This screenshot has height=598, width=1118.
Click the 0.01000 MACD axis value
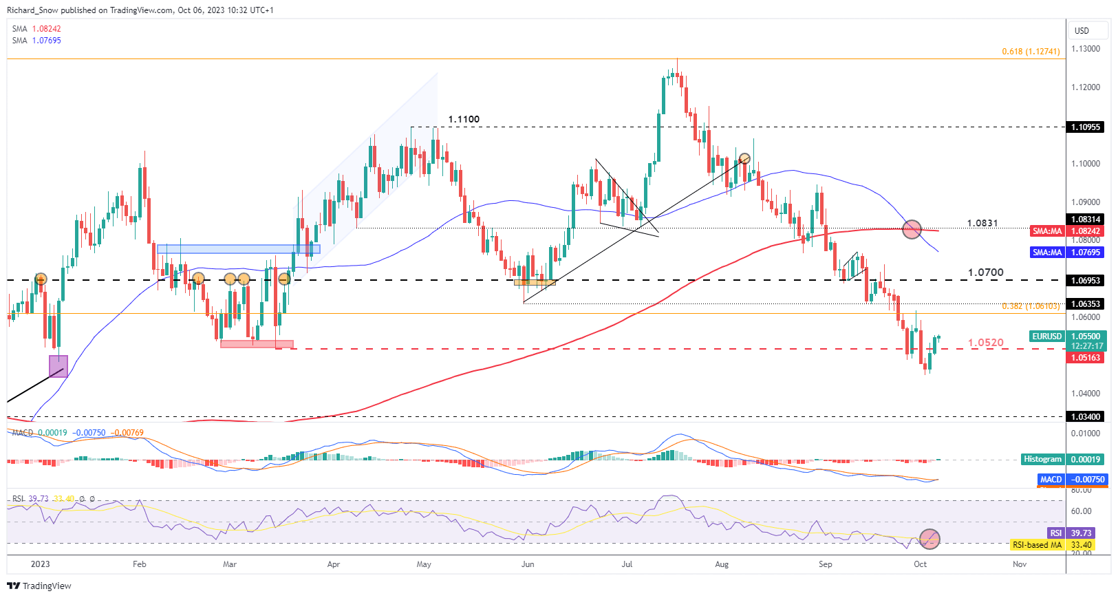pyautogui.click(x=1086, y=434)
